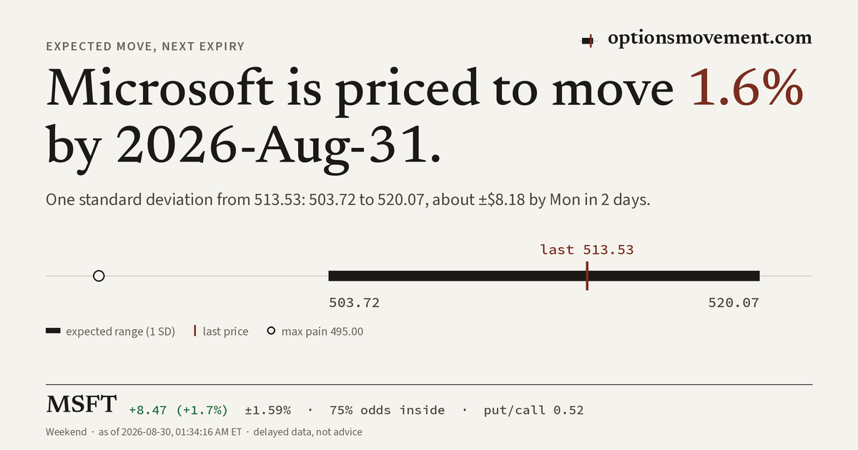Click the last price legend red tick
The height and width of the screenshot is (450, 858).
[194, 331]
